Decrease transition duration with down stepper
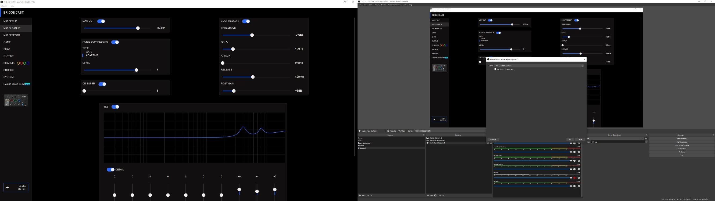The width and height of the screenshot is (715, 201). coord(646,143)
